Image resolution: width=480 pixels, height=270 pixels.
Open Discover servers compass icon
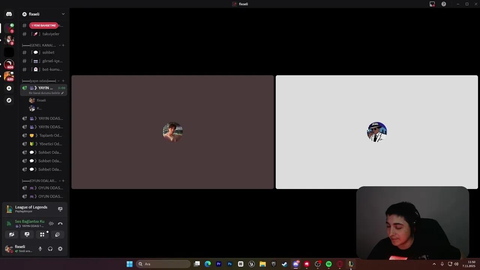point(9,100)
